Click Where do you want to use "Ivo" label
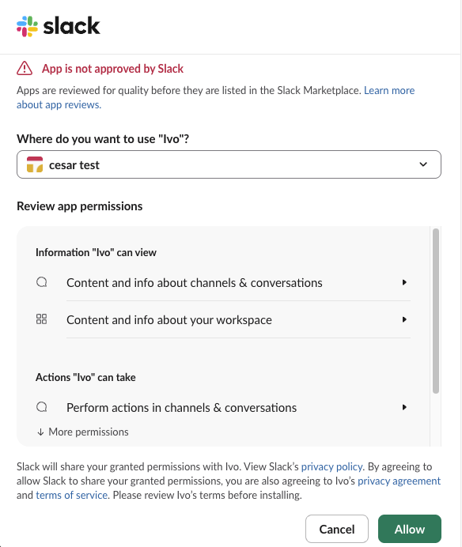 (103, 139)
